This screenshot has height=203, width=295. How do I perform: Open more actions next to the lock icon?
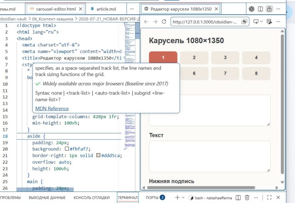tap(278, 9)
